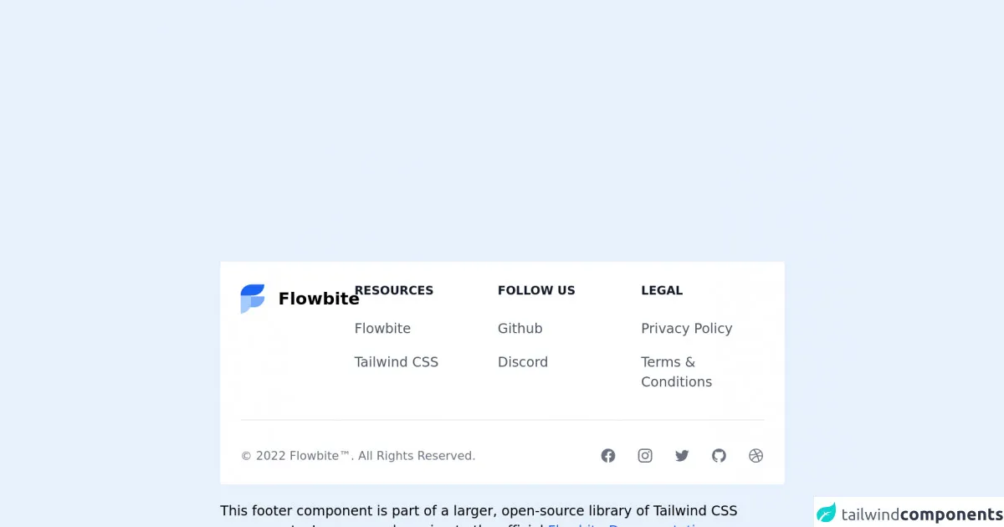Open the Instagram icon link
Image resolution: width=1004 pixels, height=527 pixels.
[x=645, y=456]
